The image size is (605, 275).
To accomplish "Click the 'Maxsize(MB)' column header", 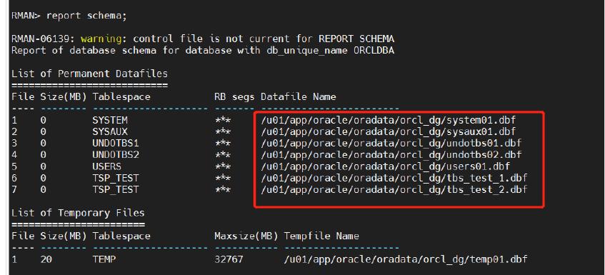I will (246, 236).
